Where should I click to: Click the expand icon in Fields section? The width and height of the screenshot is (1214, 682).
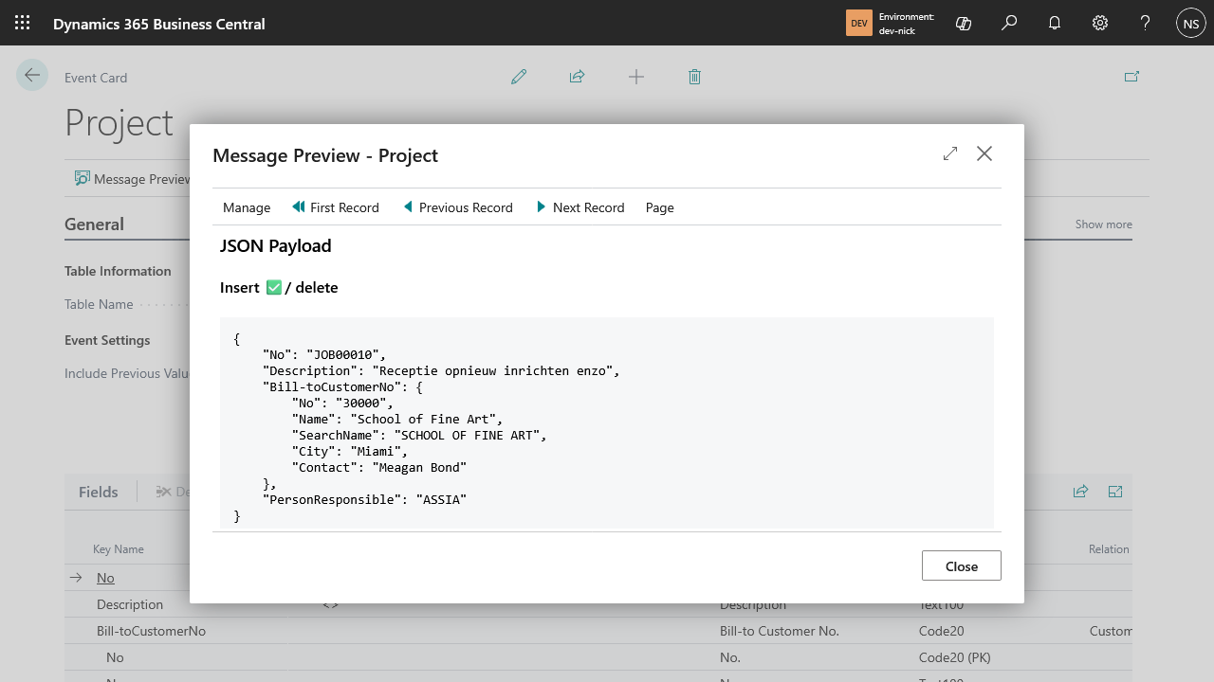(1115, 492)
